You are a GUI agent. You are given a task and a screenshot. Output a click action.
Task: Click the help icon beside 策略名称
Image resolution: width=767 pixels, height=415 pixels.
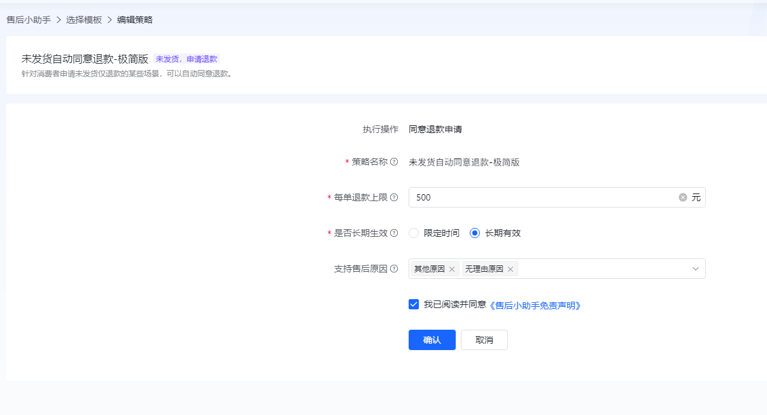(x=394, y=162)
